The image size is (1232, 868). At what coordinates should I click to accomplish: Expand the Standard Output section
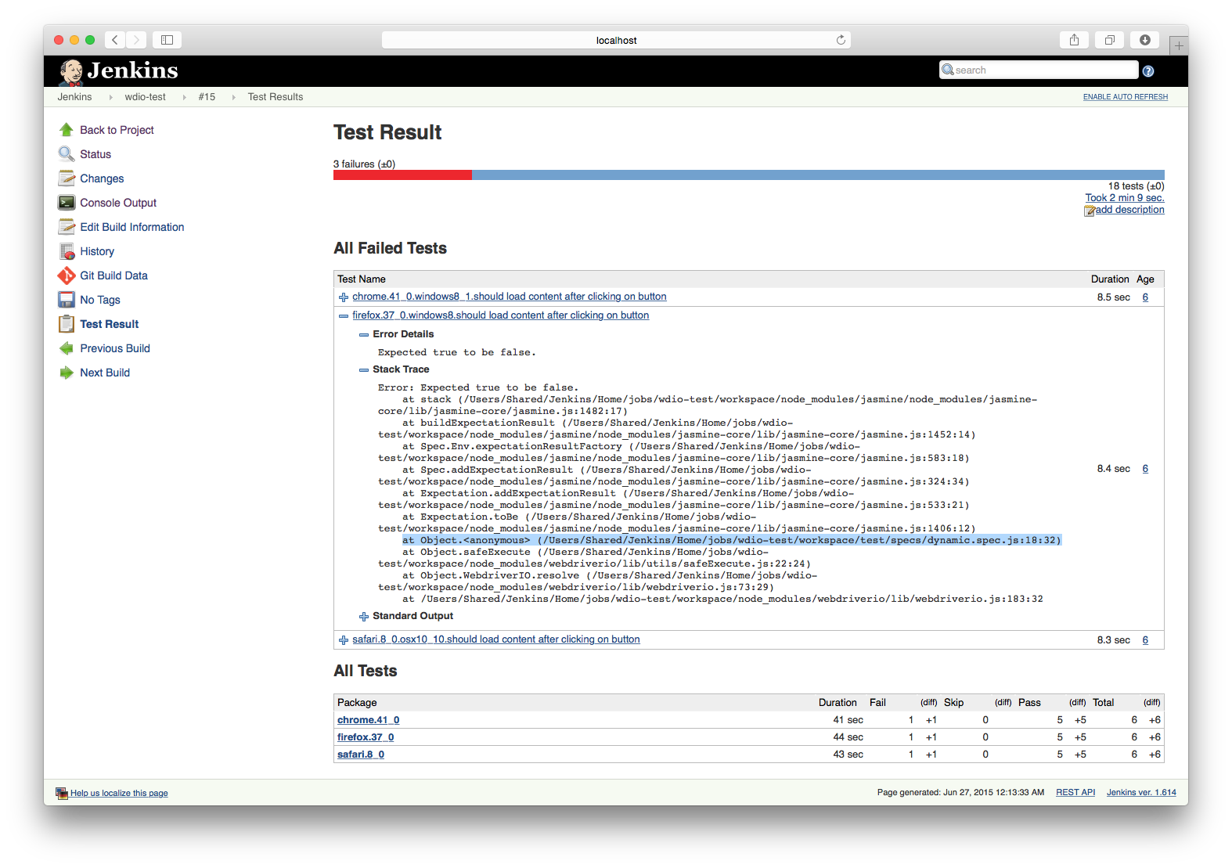363,617
